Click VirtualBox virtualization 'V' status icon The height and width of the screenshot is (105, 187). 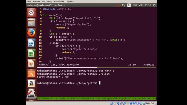click(137, 103)
